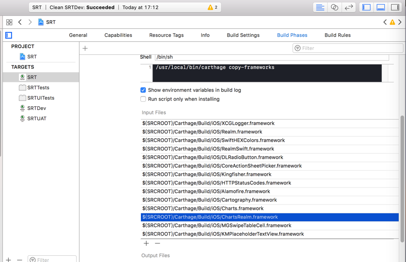Open the Capabilities tab
This screenshot has width=406, height=262.
[118, 35]
